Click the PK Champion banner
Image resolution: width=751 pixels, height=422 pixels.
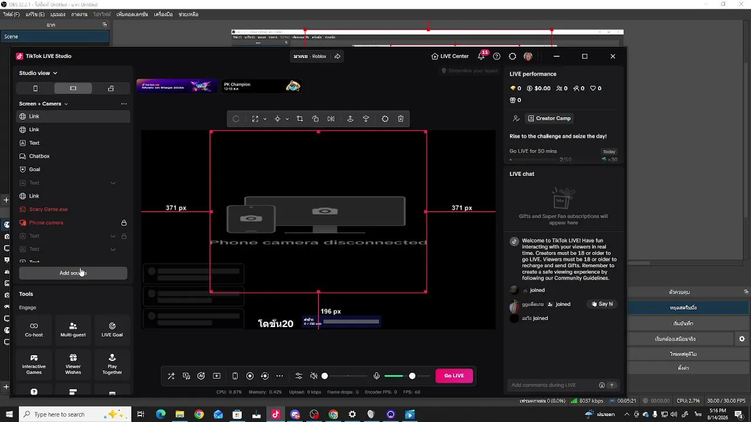[261, 86]
